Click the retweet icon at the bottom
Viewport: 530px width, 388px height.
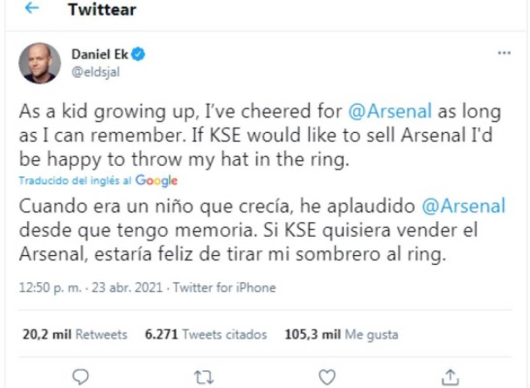point(203,377)
